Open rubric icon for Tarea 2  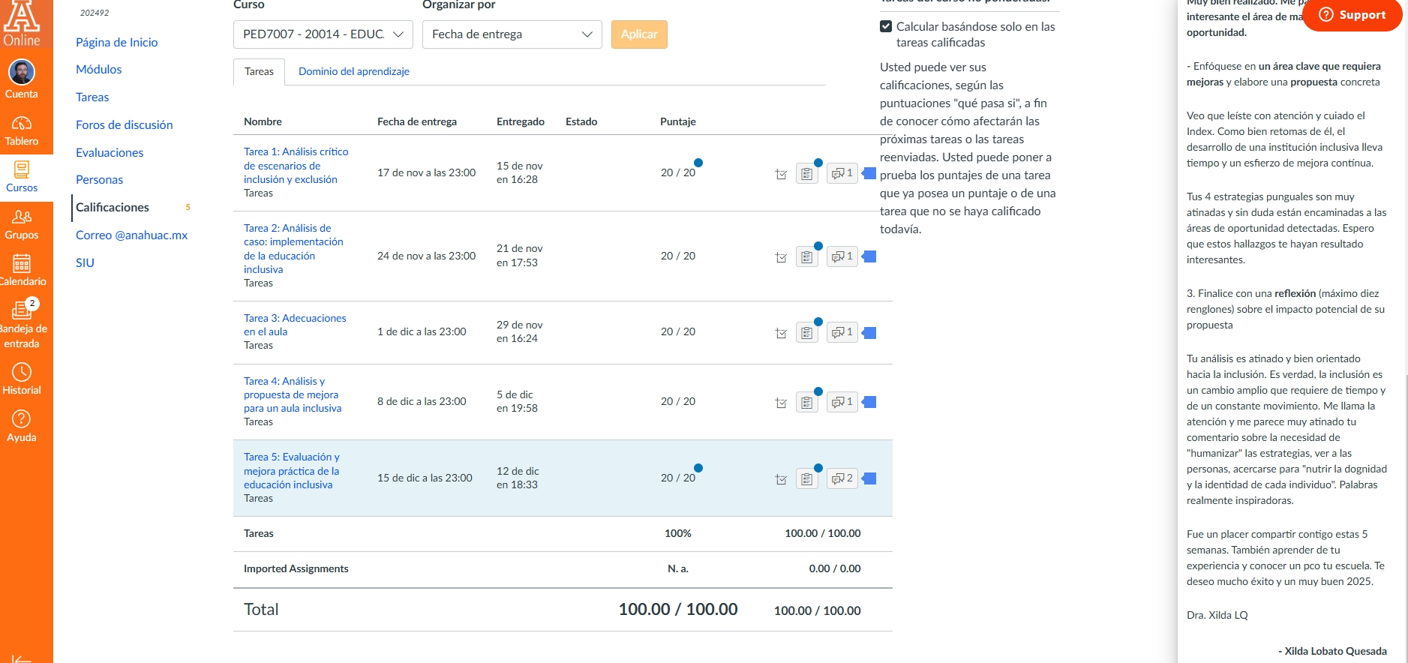pos(806,257)
